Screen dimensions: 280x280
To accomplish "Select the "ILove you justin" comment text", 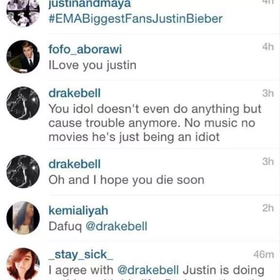I will 92,65.
